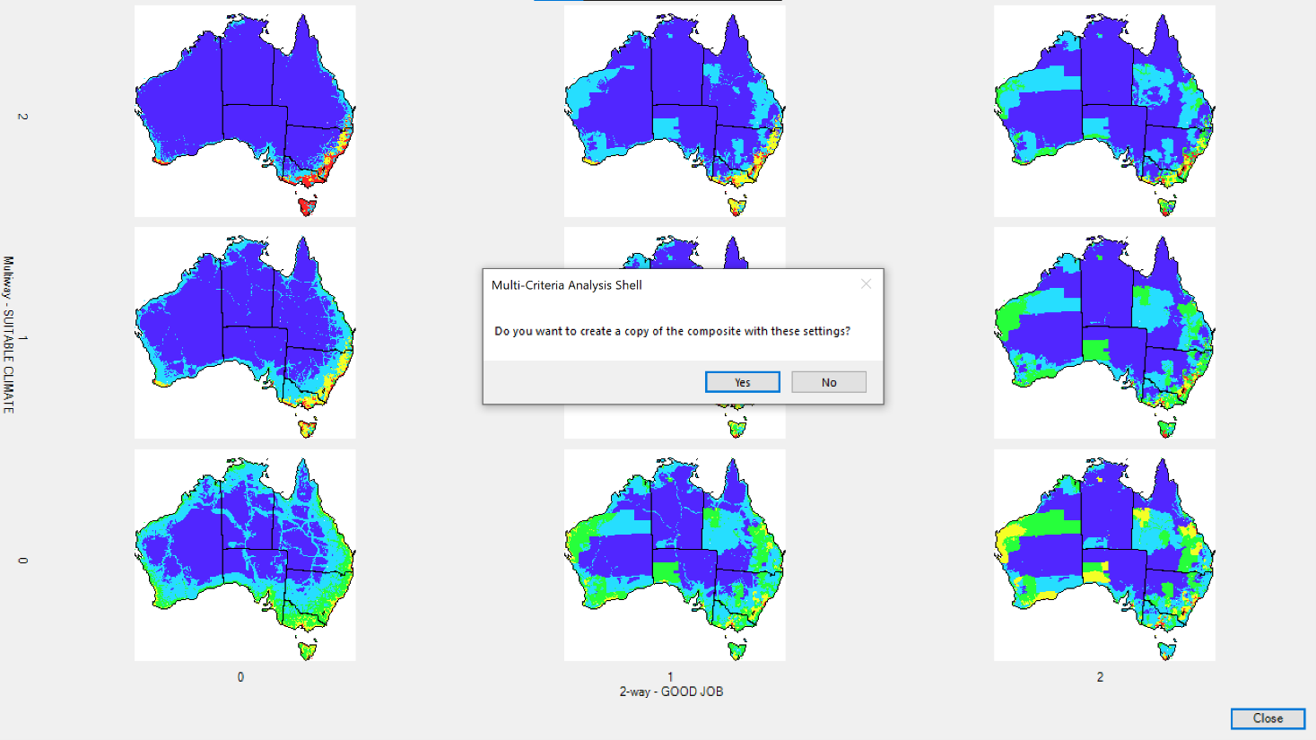Select map at climate 1, good job 0

point(245,333)
